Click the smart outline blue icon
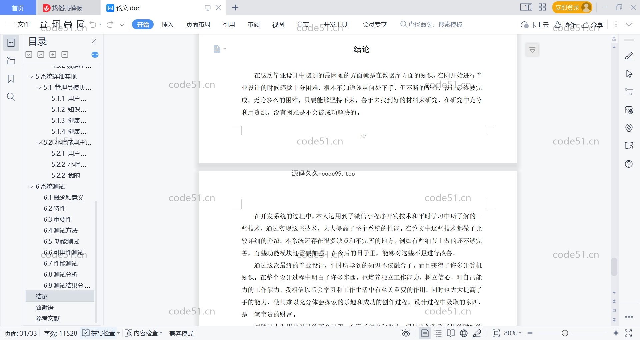Viewport: 640px width, 340px height. [x=95, y=55]
